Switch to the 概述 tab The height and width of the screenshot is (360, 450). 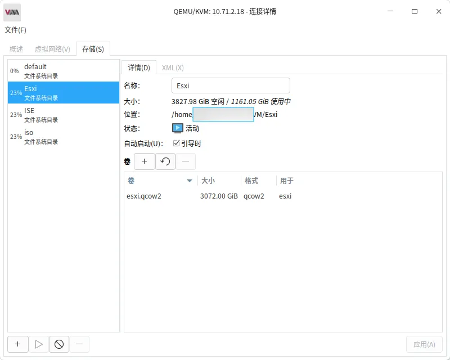tap(16, 49)
